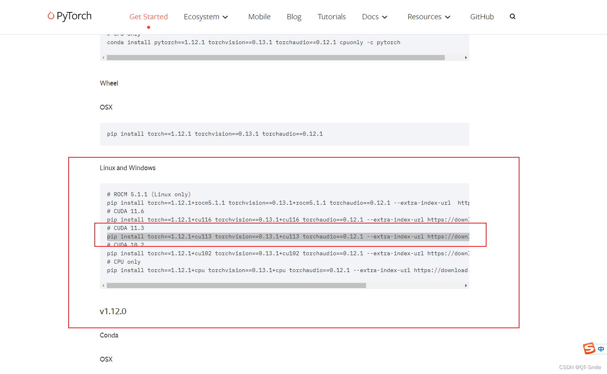Click left arrow on the conda code scrollbar
607x374 pixels.
point(103,57)
